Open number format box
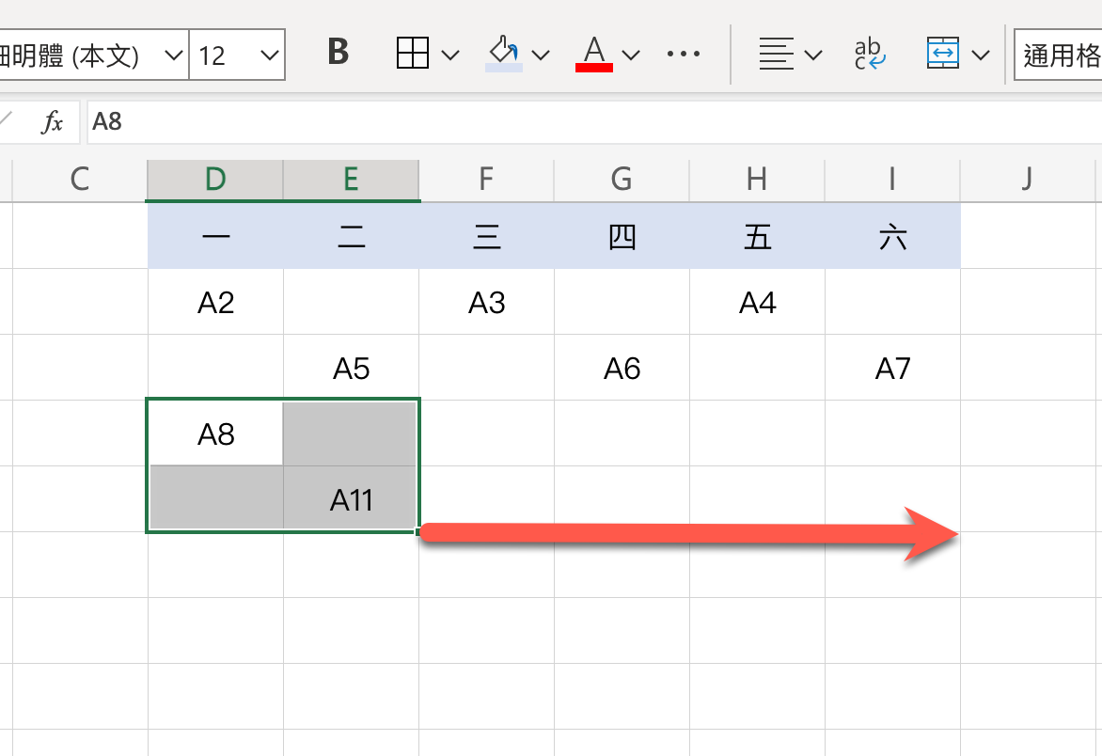Viewport: 1102px width, 756px height. tap(1059, 55)
